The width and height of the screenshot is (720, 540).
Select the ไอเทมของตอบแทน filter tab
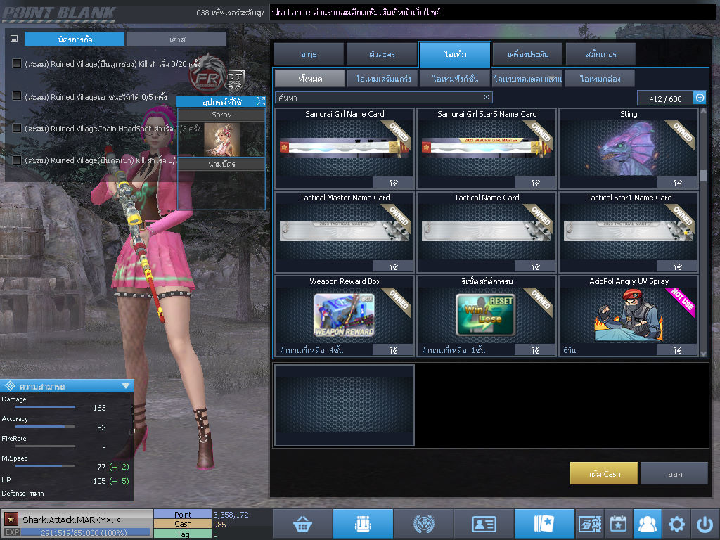(527, 79)
